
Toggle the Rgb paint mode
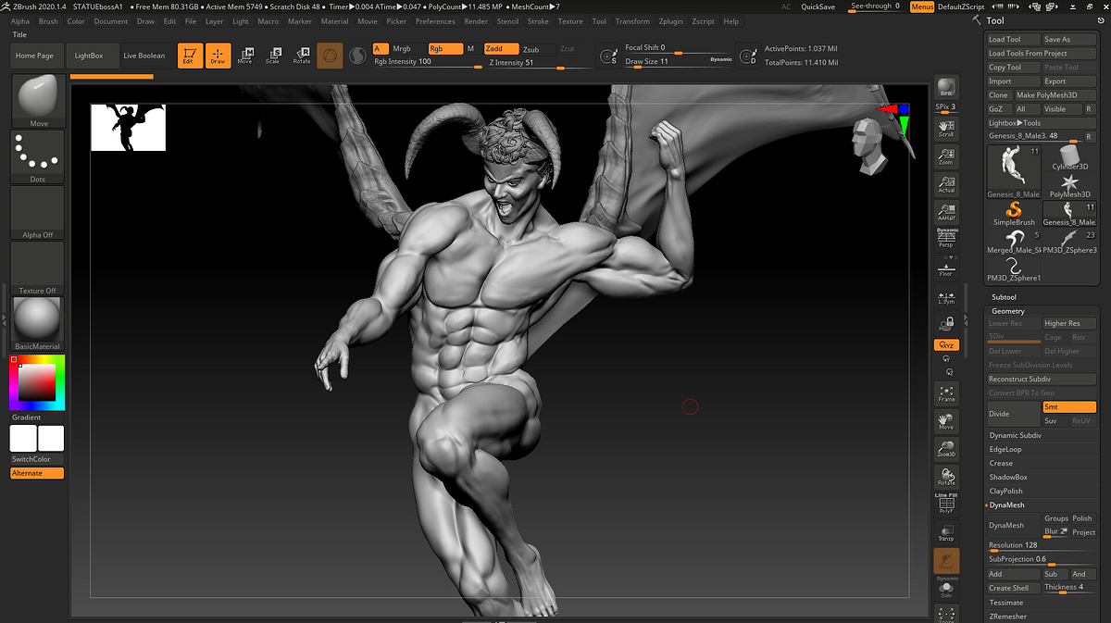(x=443, y=48)
